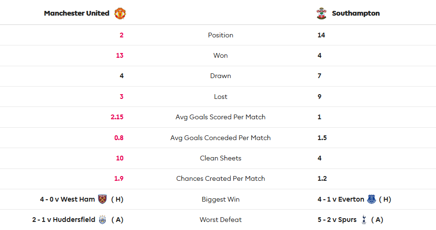This screenshot has height=230, width=436.
Task: Click the Spurs cockerel crest icon
Action: (364, 220)
